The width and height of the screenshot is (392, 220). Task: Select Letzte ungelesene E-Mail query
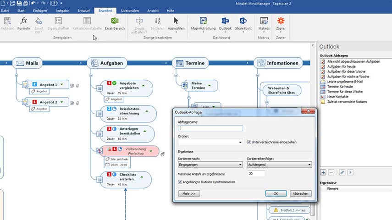pos(345,82)
